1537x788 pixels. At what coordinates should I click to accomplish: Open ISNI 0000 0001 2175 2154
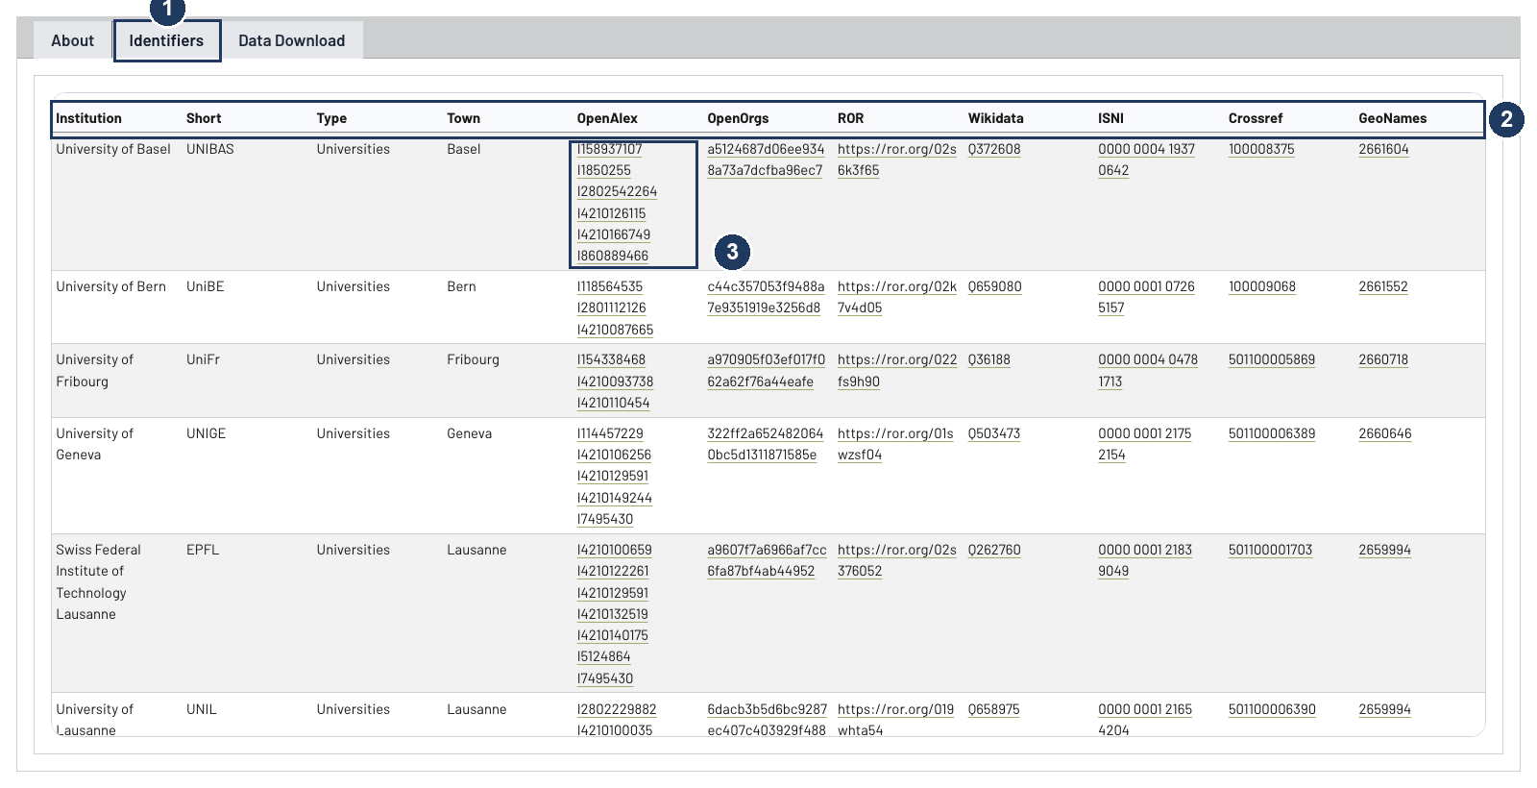1144,444
